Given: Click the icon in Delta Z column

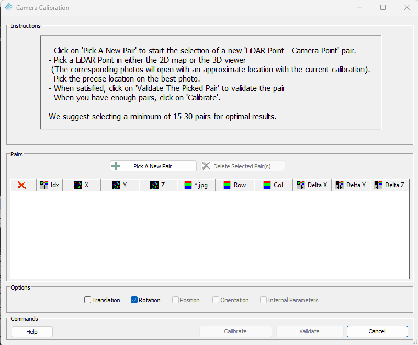Looking at the screenshot, I should click(x=378, y=185).
